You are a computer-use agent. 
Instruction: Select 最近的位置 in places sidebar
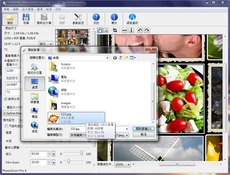coord(34,69)
